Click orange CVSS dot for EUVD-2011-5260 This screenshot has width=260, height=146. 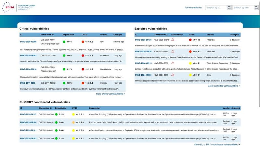click(x=83, y=83)
